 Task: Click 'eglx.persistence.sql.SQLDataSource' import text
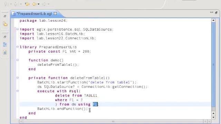[x=75, y=29]
